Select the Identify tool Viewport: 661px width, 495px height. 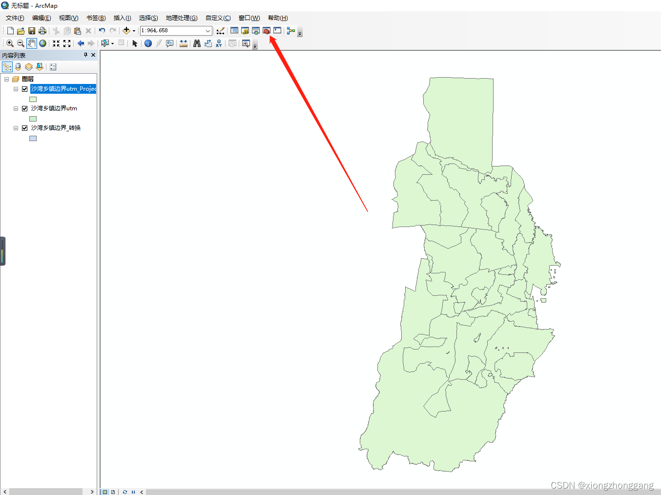point(148,43)
